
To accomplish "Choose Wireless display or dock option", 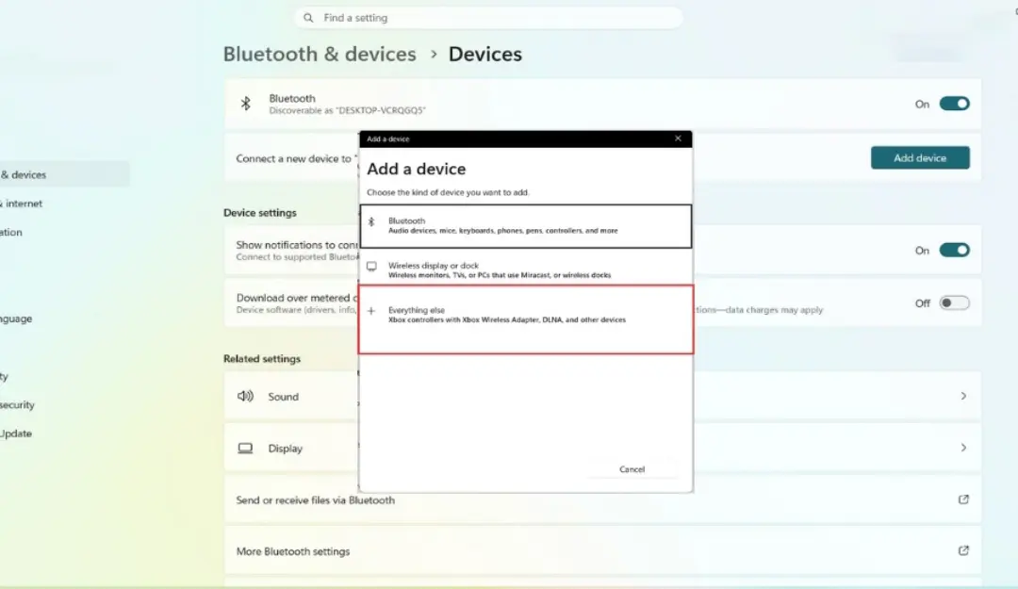I will [x=526, y=270].
